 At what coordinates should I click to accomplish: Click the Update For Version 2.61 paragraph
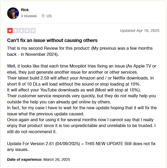[81, 146]
